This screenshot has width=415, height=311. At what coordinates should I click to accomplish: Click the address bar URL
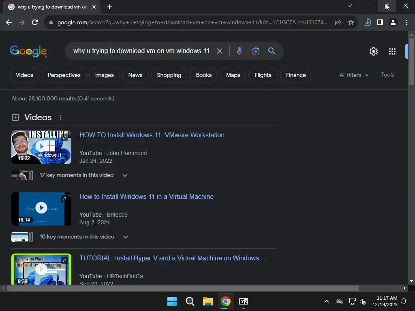tap(193, 23)
